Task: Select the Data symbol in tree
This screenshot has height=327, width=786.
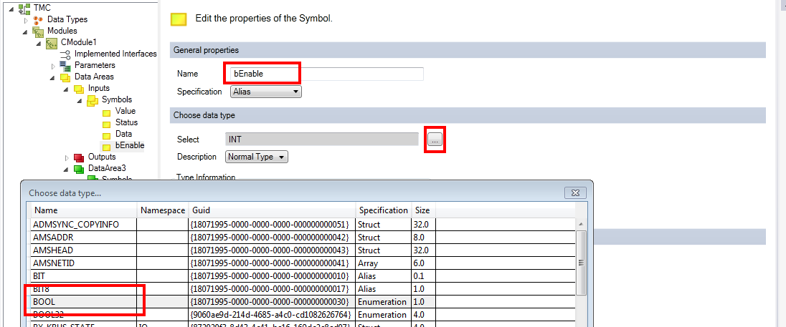Action: pos(124,134)
